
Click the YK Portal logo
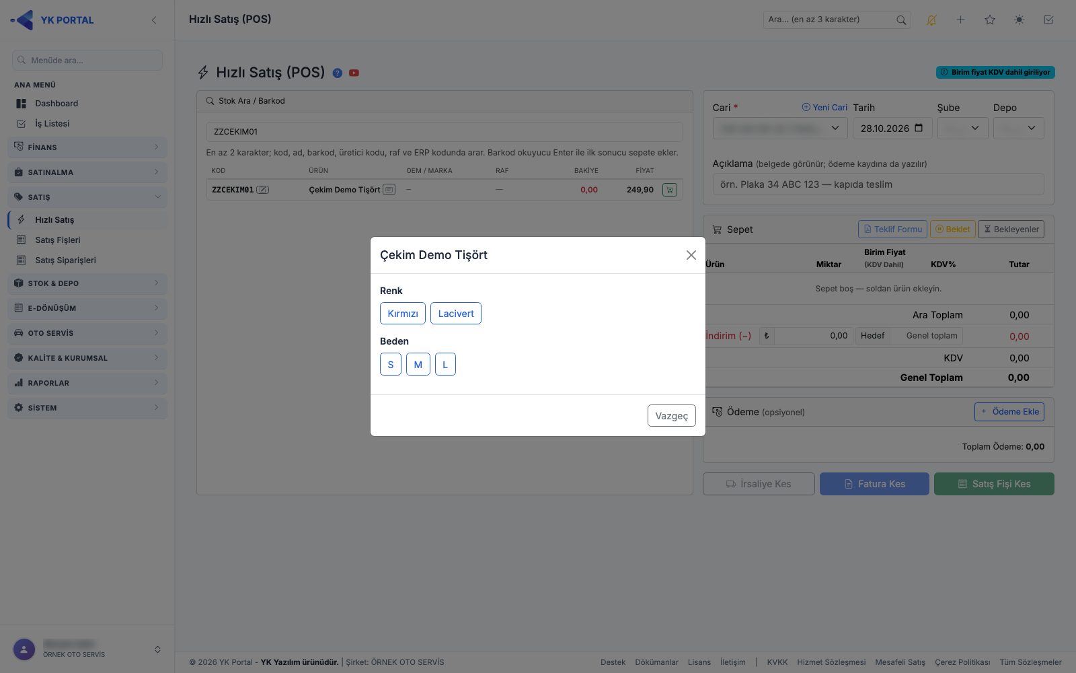pos(52,20)
